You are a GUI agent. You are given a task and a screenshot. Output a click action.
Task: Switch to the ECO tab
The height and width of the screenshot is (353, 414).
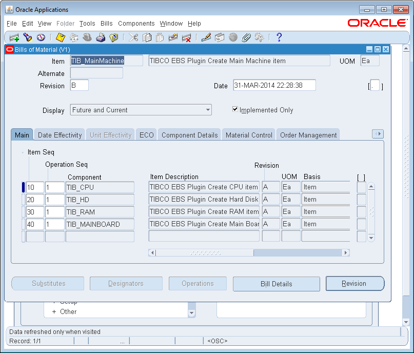tap(147, 135)
